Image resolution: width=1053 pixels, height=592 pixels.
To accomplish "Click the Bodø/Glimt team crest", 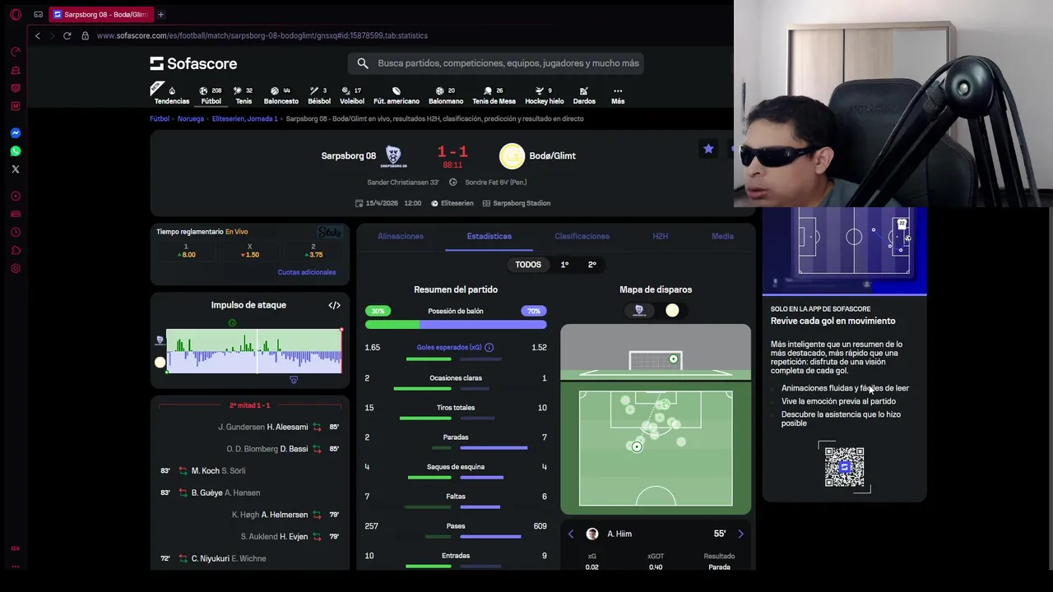I will (512, 155).
